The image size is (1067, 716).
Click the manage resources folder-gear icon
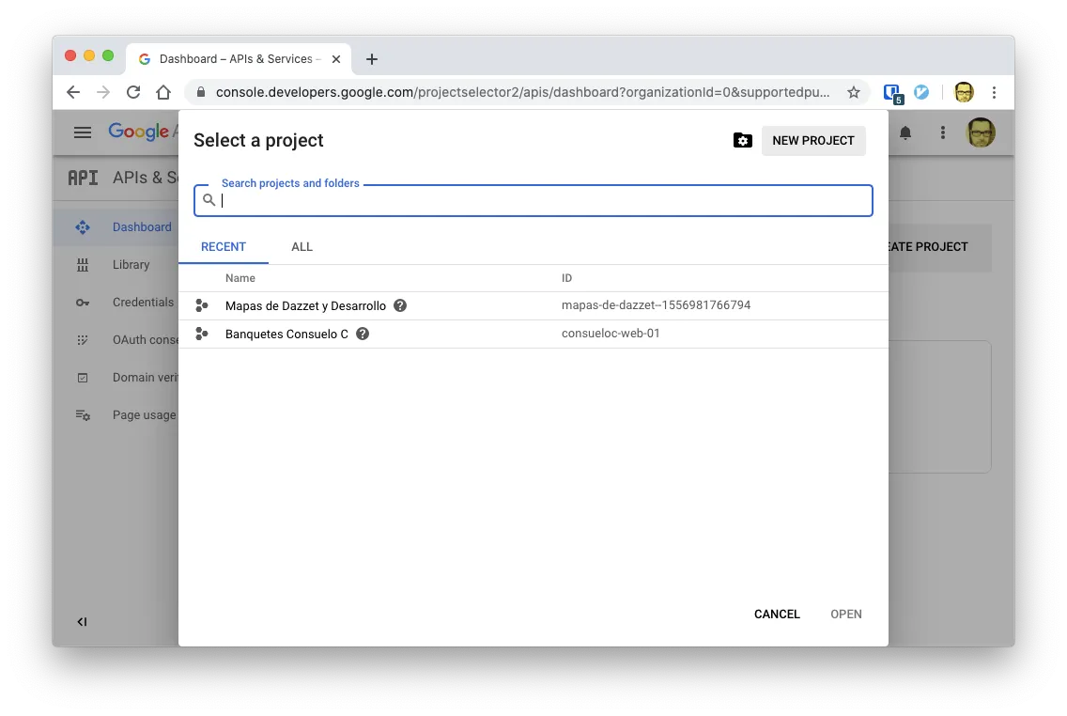(x=742, y=140)
